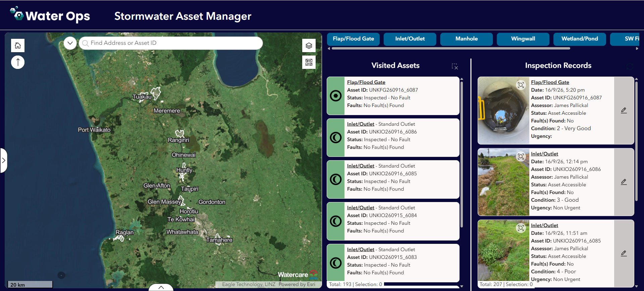644x291 pixels.
Task: Click crescent symbol of asset UNKIO260915_6084
Action: tap(336, 221)
